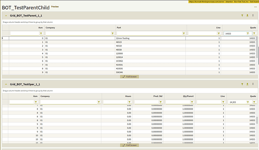The height and width of the screenshot is (150, 259).
Task: Click Full Screen button under TestOper grid
Action: coord(129,145)
